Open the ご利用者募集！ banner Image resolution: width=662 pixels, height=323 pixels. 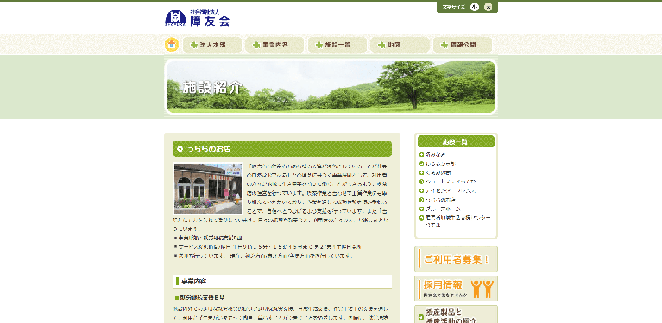pos(456,259)
